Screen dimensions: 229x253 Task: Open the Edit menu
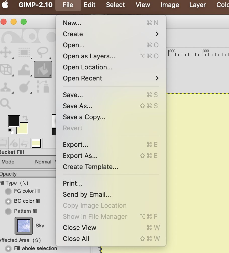pyautogui.click(x=90, y=5)
